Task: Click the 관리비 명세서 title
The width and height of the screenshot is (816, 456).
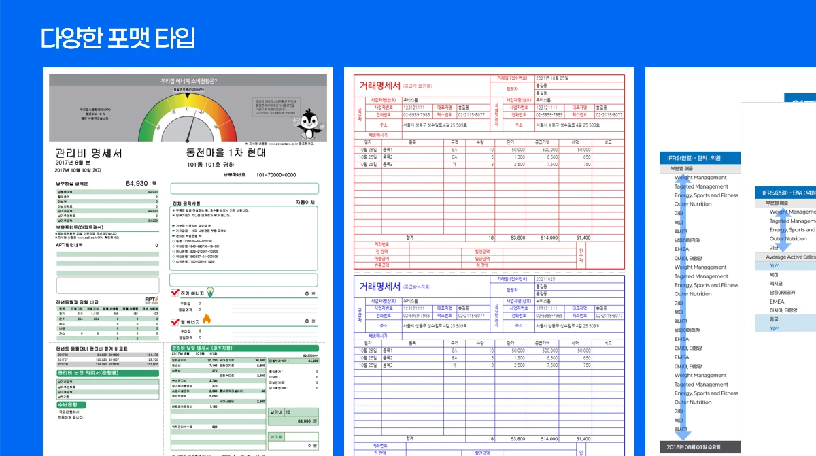Action: tap(88, 154)
